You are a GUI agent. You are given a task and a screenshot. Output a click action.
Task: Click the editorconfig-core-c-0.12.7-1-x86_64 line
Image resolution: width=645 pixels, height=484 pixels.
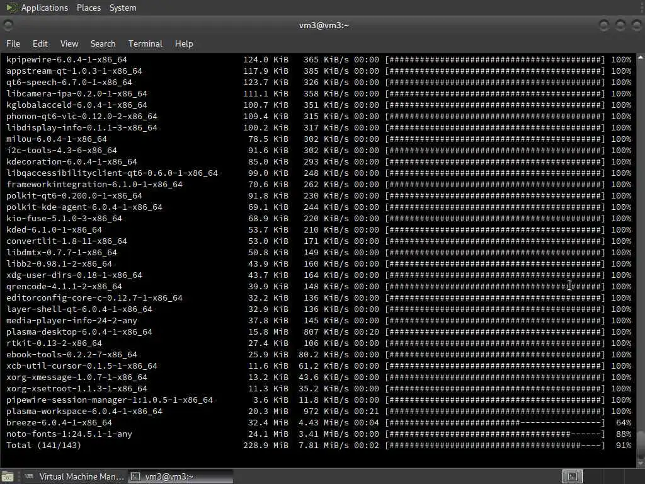click(x=319, y=298)
